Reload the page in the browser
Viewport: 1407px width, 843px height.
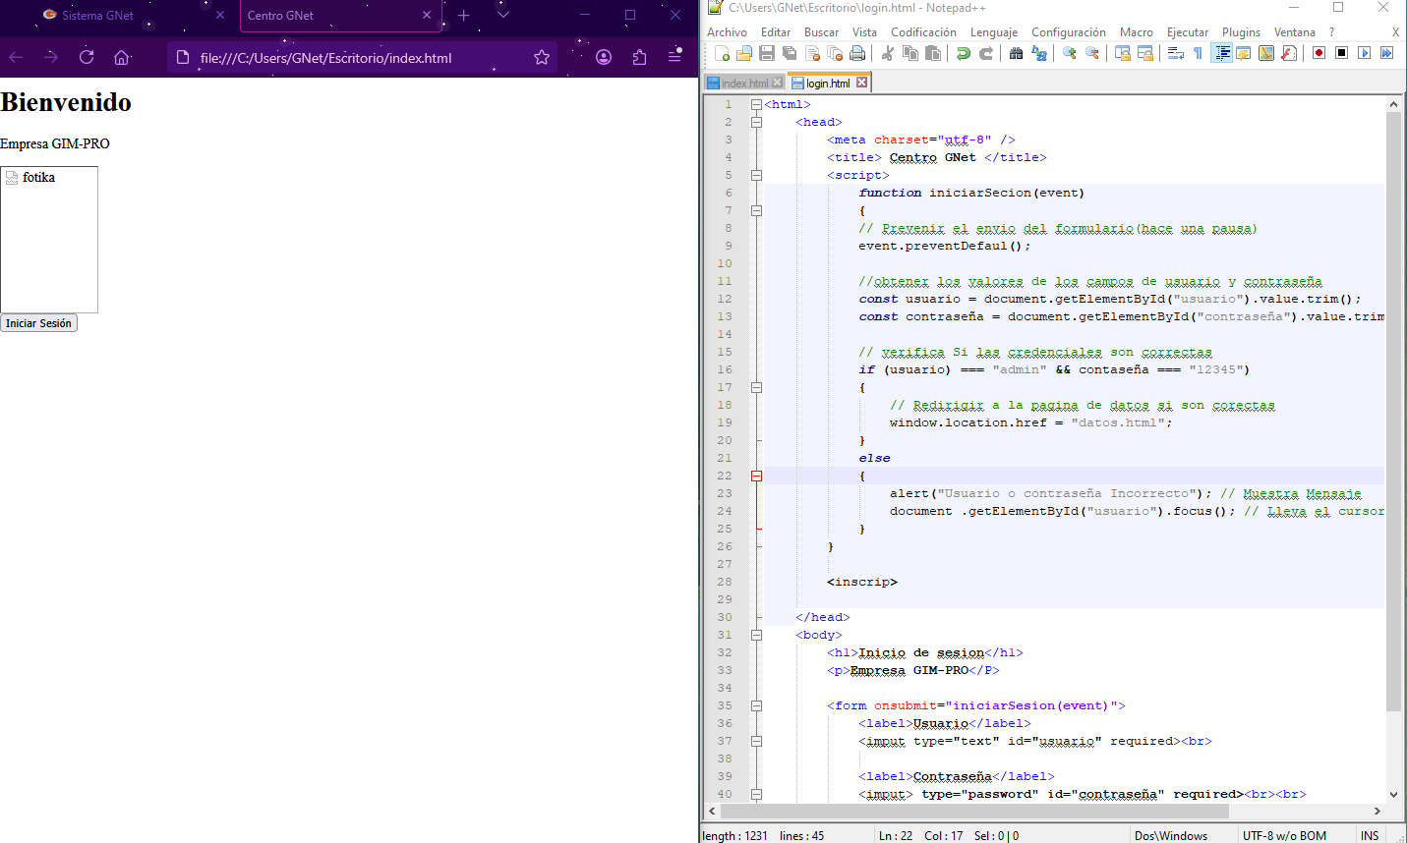[87, 57]
